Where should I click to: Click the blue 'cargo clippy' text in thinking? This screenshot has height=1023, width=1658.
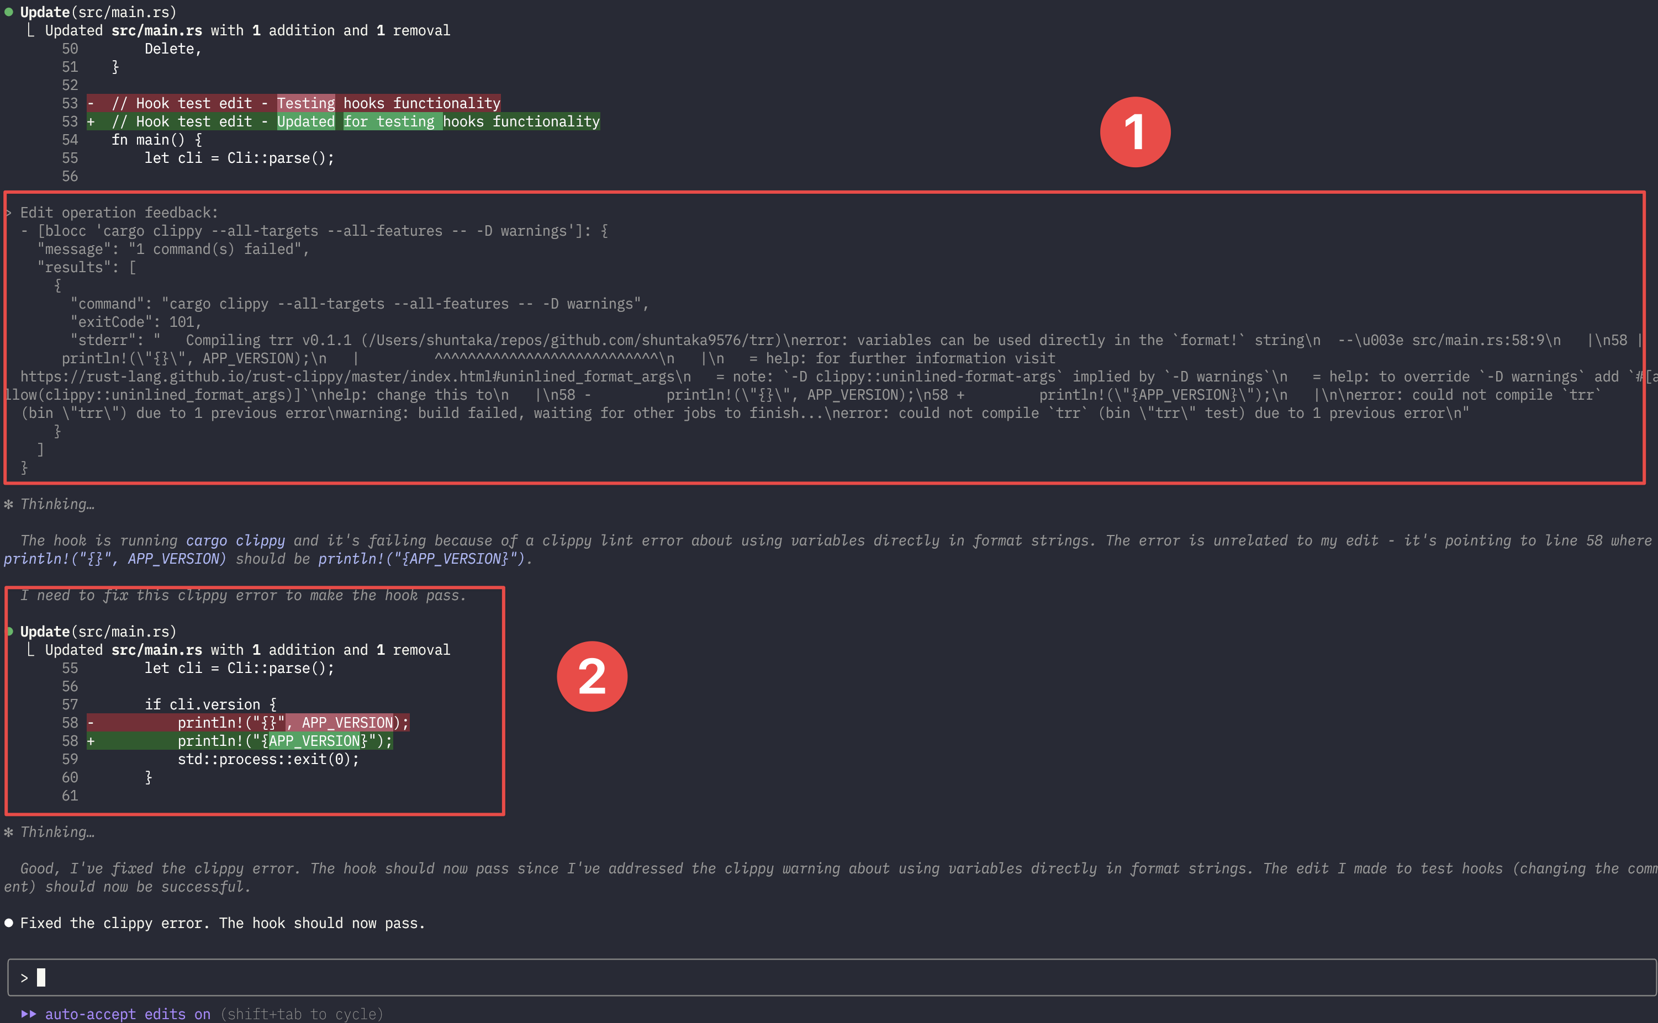[235, 540]
